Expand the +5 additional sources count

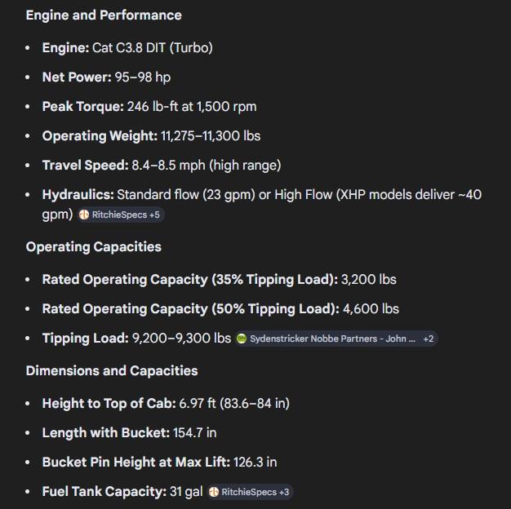[x=154, y=215]
